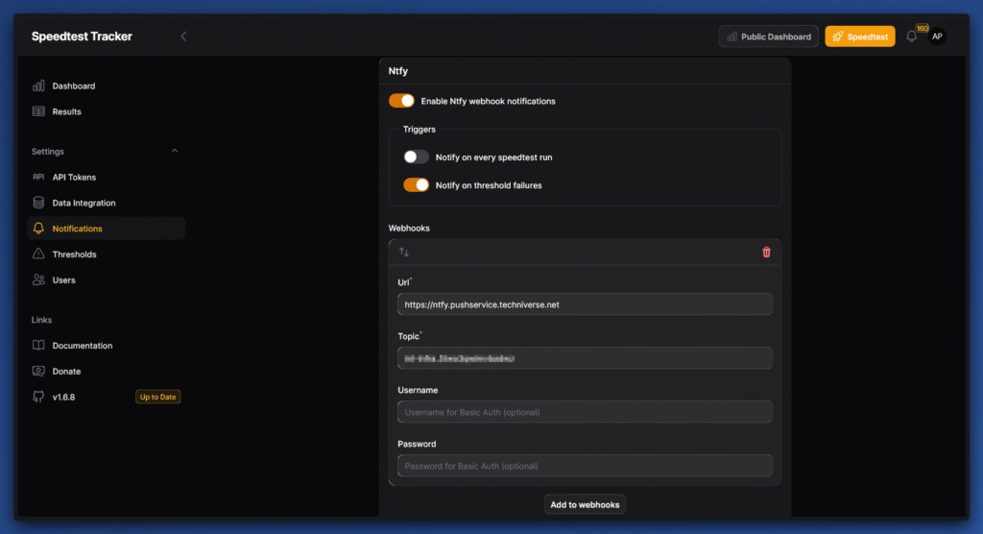
Task: Go to API Tokens settings
Action: [74, 177]
